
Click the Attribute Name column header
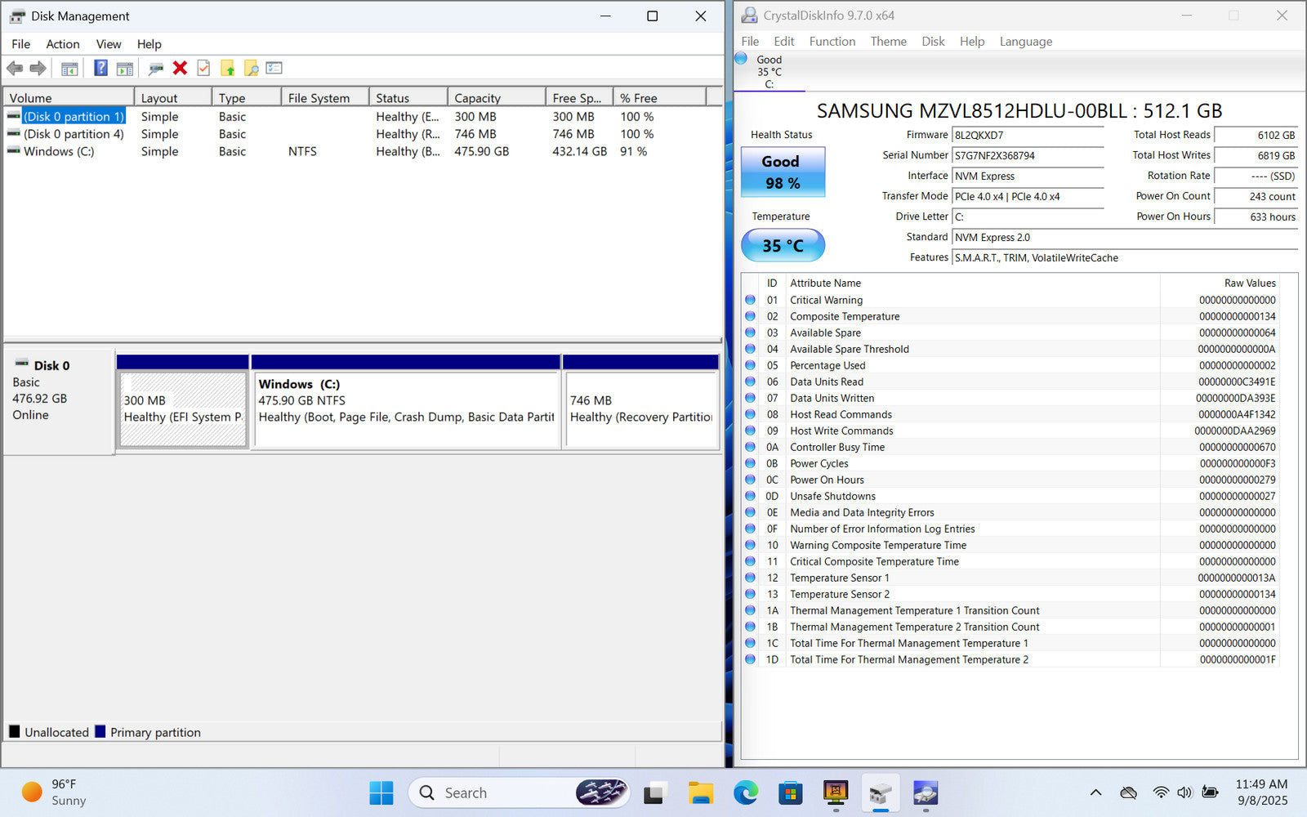[973, 283]
